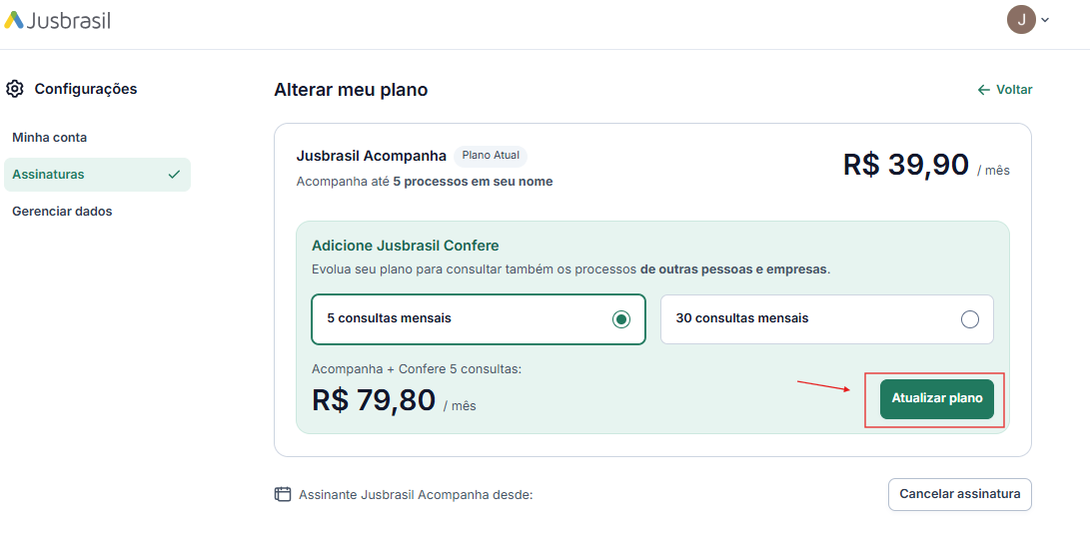Viewport: 1090px width, 534px height.
Task: Click the Jusbrasil wordmark text
Action: [x=68, y=20]
